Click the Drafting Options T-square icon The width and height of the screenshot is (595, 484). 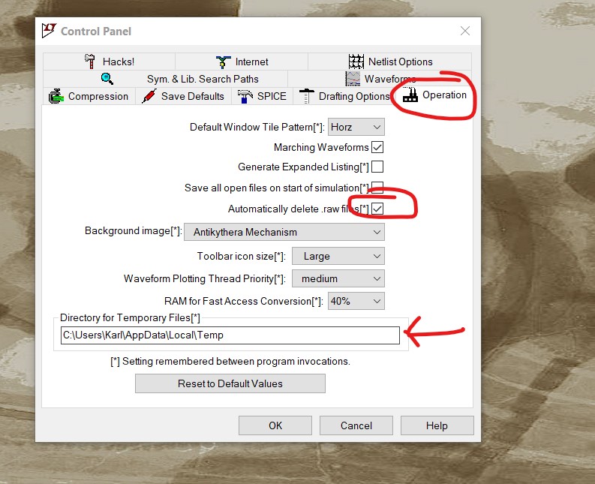click(306, 96)
